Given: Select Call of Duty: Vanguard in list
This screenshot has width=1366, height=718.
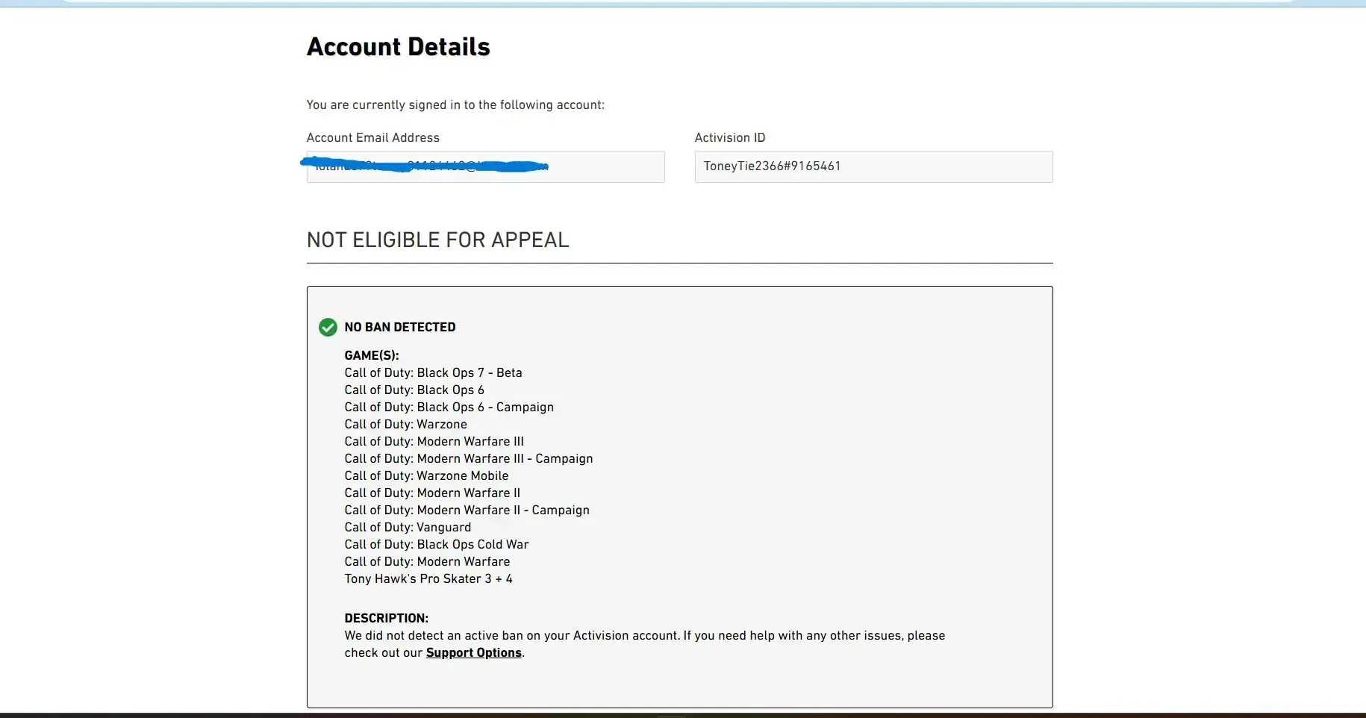Looking at the screenshot, I should tap(408, 528).
